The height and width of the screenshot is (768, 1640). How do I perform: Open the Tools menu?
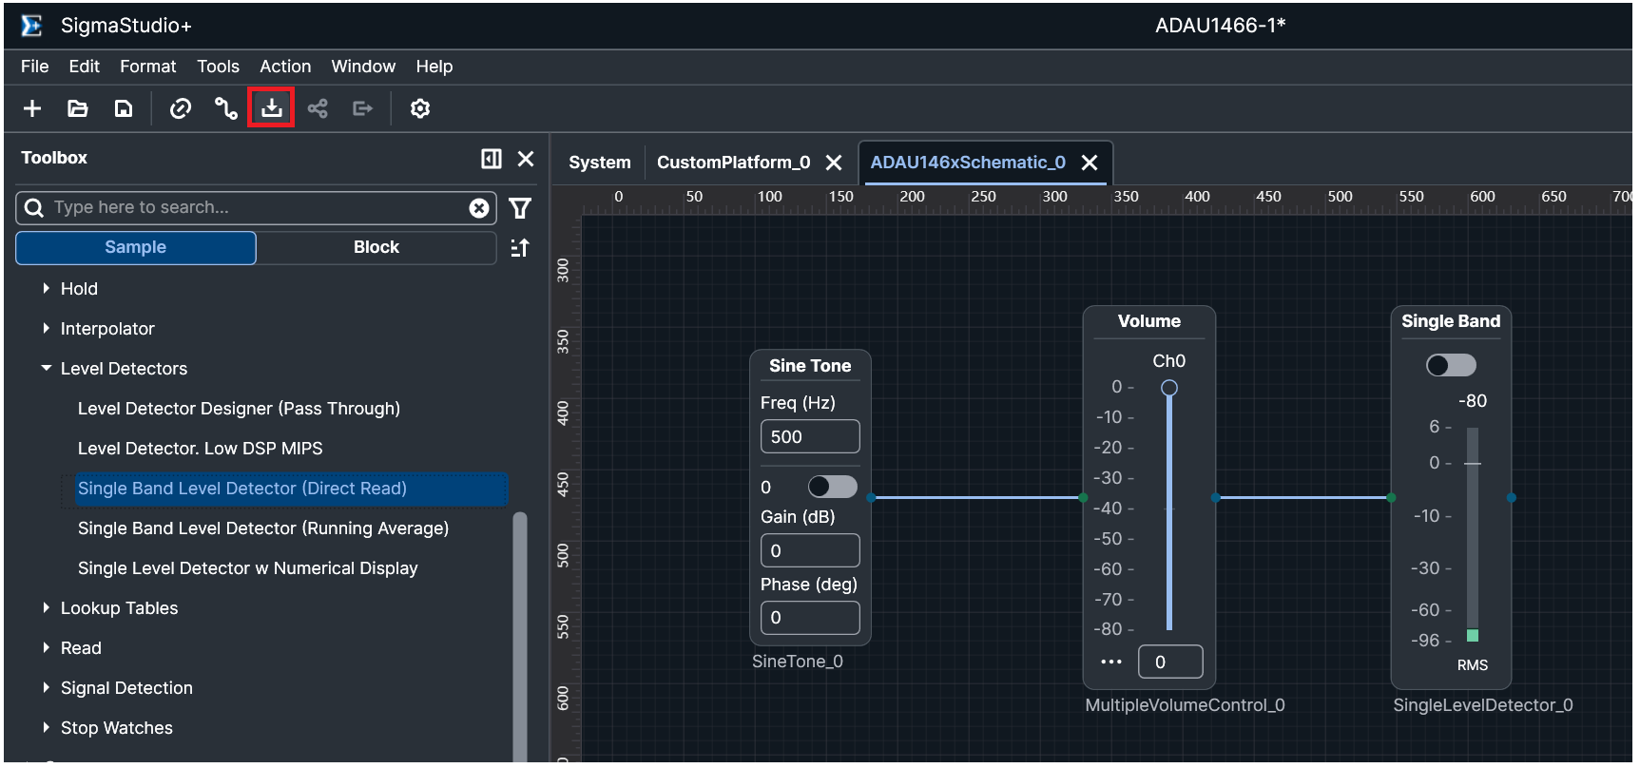point(219,67)
